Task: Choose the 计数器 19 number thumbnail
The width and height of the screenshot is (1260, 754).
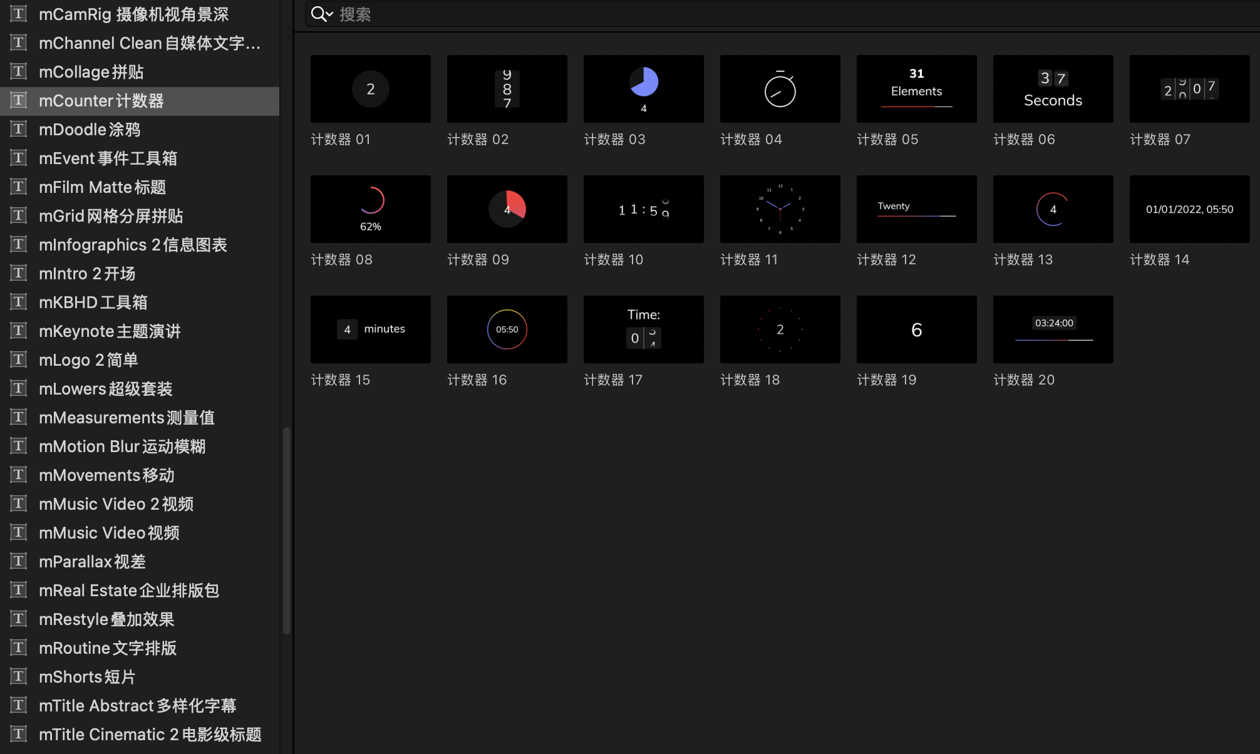Action: [917, 329]
